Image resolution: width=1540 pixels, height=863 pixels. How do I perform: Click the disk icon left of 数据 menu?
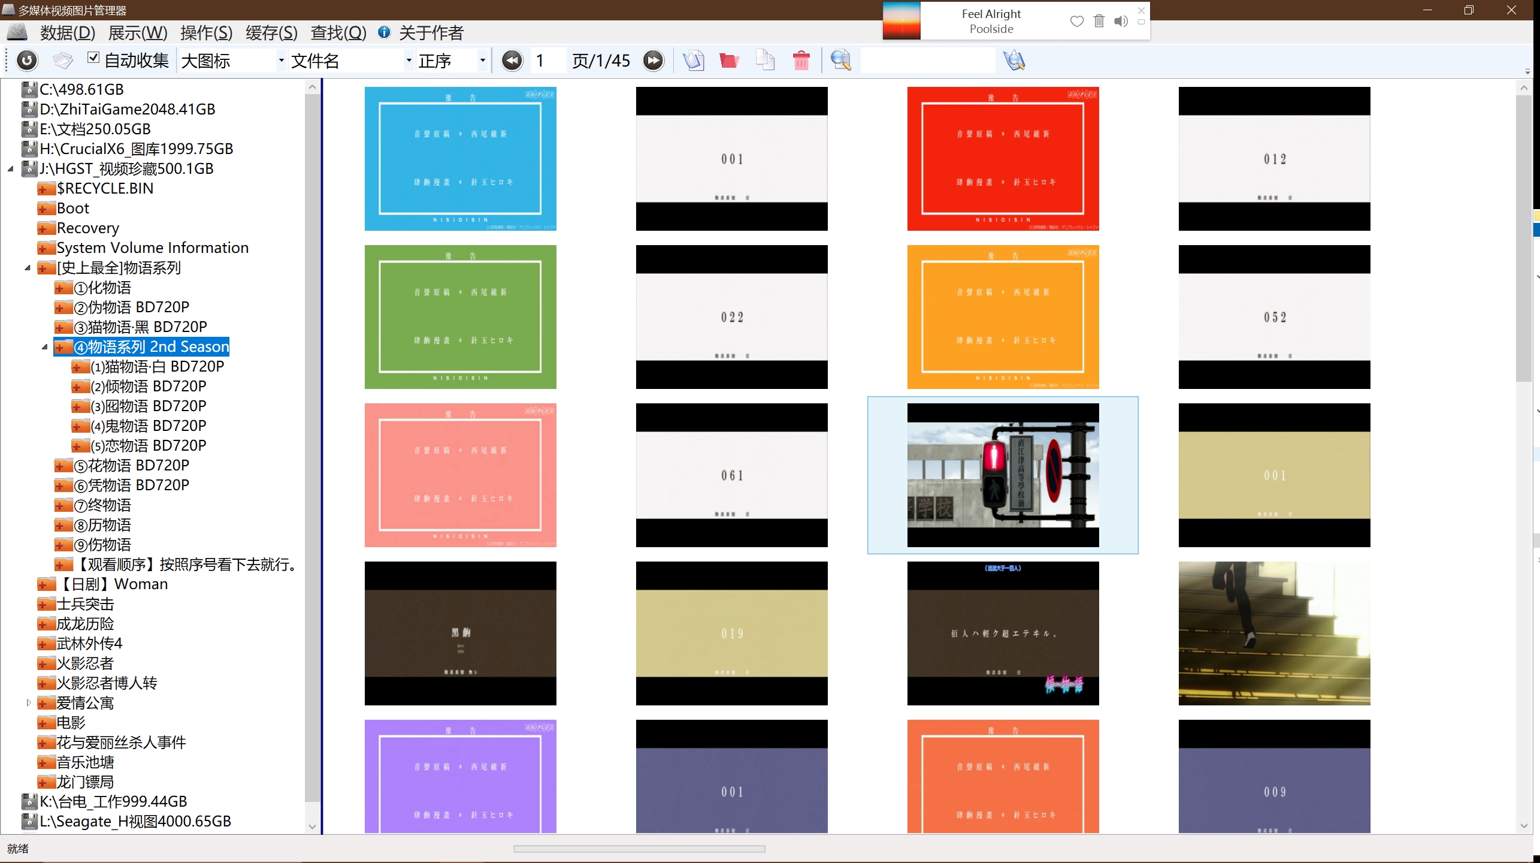click(x=17, y=32)
